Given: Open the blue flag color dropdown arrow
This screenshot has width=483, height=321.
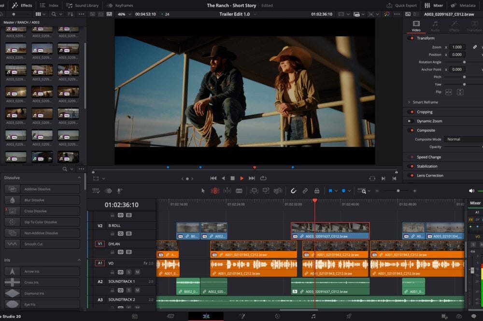Looking at the screenshot, I should [336, 191].
